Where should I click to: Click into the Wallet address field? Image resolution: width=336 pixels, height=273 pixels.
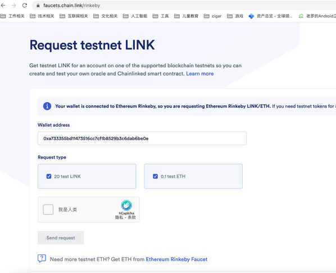[x=142, y=138]
